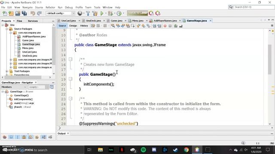Close the Output tab
This screenshot has height=154, width=275.
coord(68,133)
